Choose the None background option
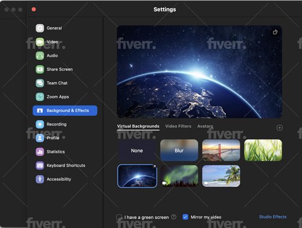The width and height of the screenshot is (302, 228). click(137, 150)
